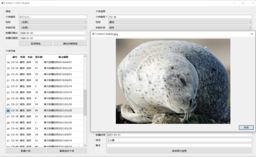Click the up arrow of the 个体列表 scrollbar
256x157 pixels.
point(85,56)
